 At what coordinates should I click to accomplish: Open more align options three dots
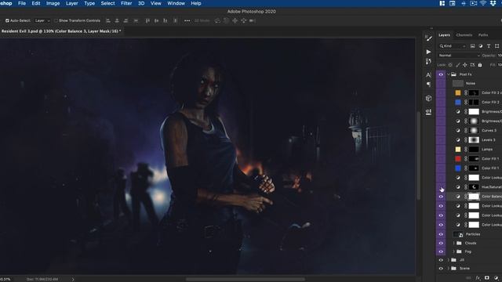pos(187,21)
